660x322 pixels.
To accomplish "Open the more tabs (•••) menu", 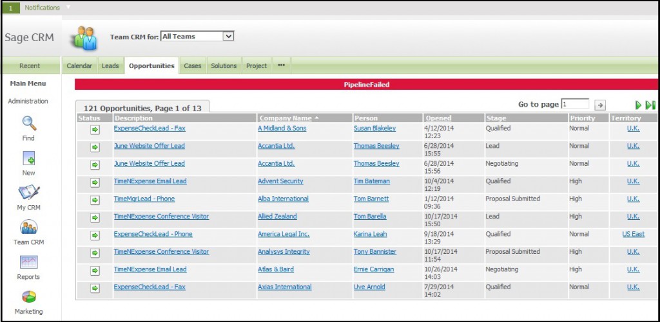I will [x=282, y=66].
